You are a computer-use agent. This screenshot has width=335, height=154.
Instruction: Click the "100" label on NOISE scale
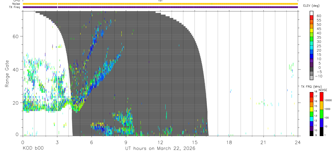(x=327, y=118)
